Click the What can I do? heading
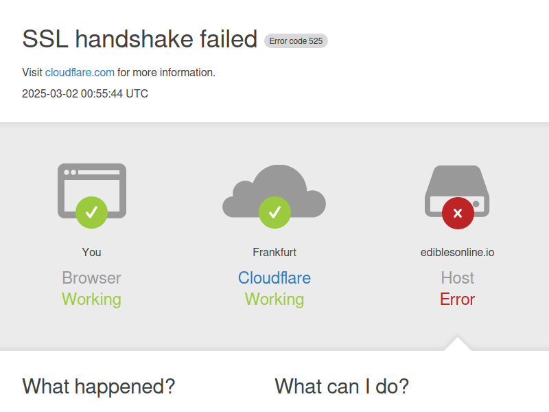The width and height of the screenshot is (549, 412). [342, 387]
